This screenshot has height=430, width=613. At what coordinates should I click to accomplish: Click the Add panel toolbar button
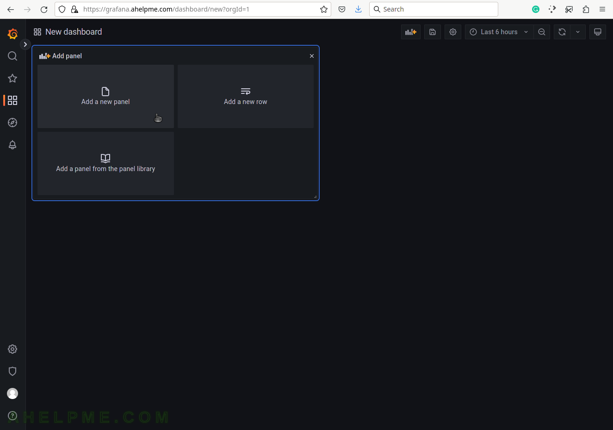click(x=411, y=32)
